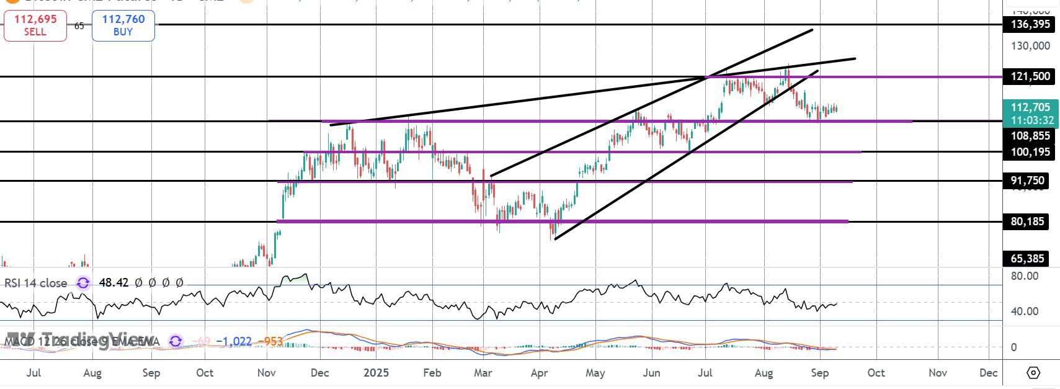Click the MACD indicator refresh icon
1060x389 pixels.
point(176,341)
